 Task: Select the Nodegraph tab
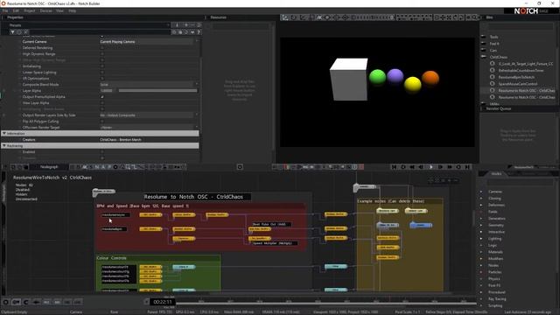(x=49, y=167)
